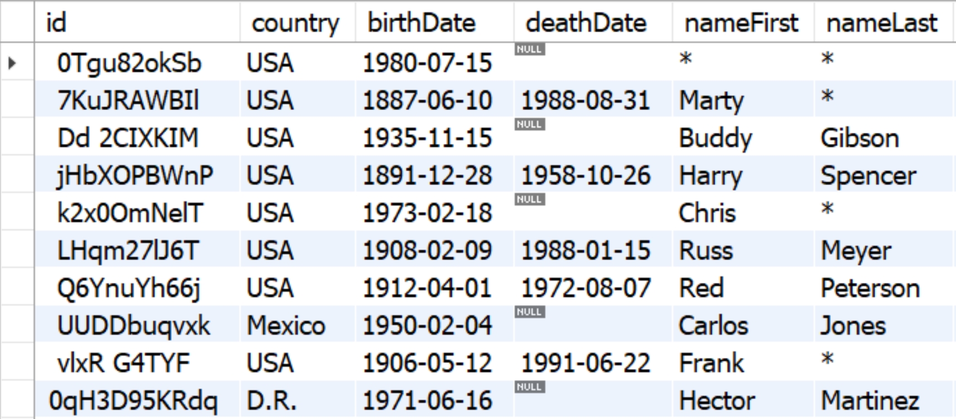This screenshot has width=956, height=419.
Task: Click NULL deathDate badge for Hector Martinez
Action: click(x=529, y=387)
